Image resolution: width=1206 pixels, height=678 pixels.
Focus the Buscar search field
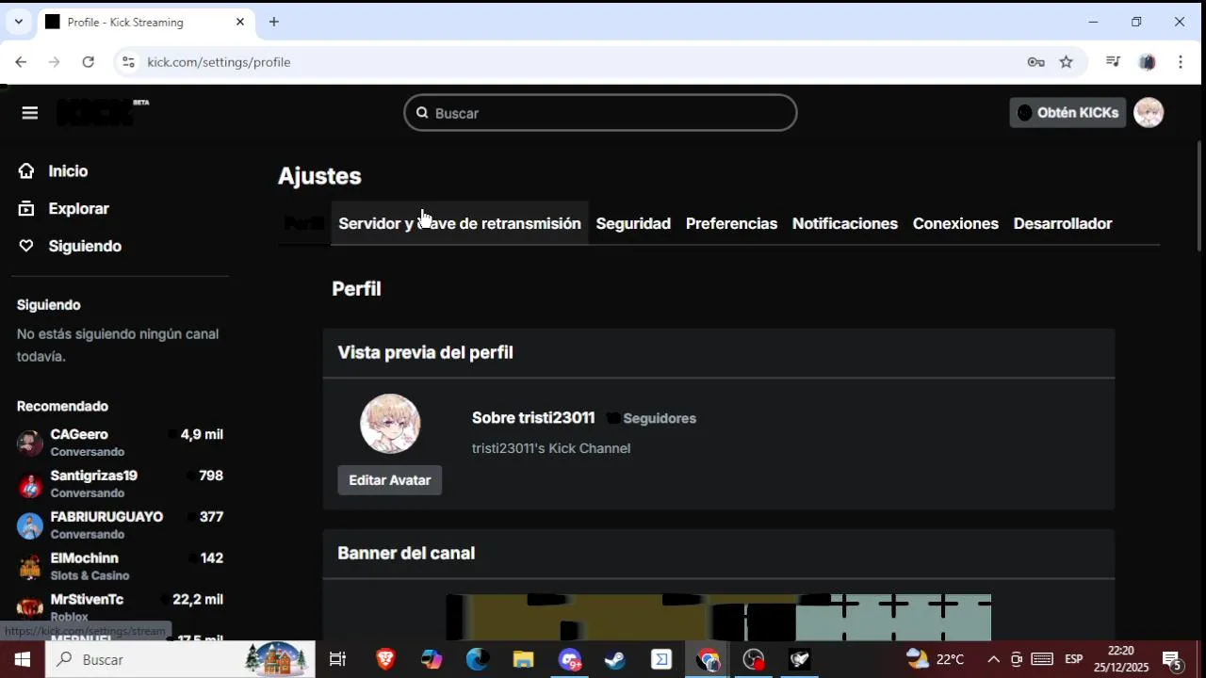pyautogui.click(x=600, y=113)
